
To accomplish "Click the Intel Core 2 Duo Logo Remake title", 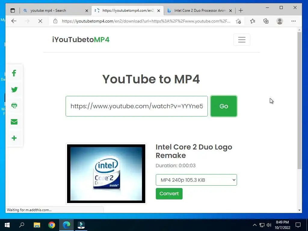I will point(194,151).
